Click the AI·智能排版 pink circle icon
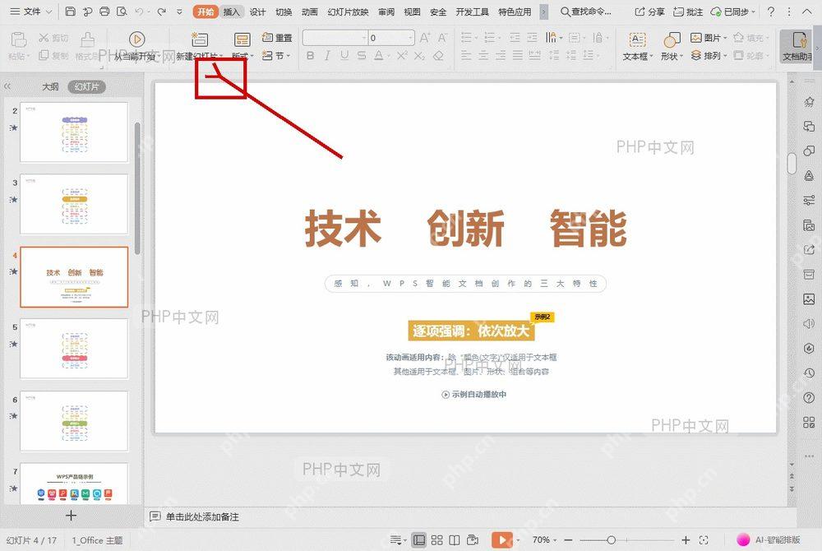 coord(743,539)
